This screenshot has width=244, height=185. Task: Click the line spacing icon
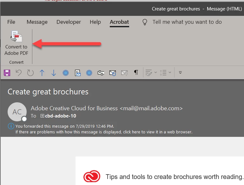(x=163, y=73)
